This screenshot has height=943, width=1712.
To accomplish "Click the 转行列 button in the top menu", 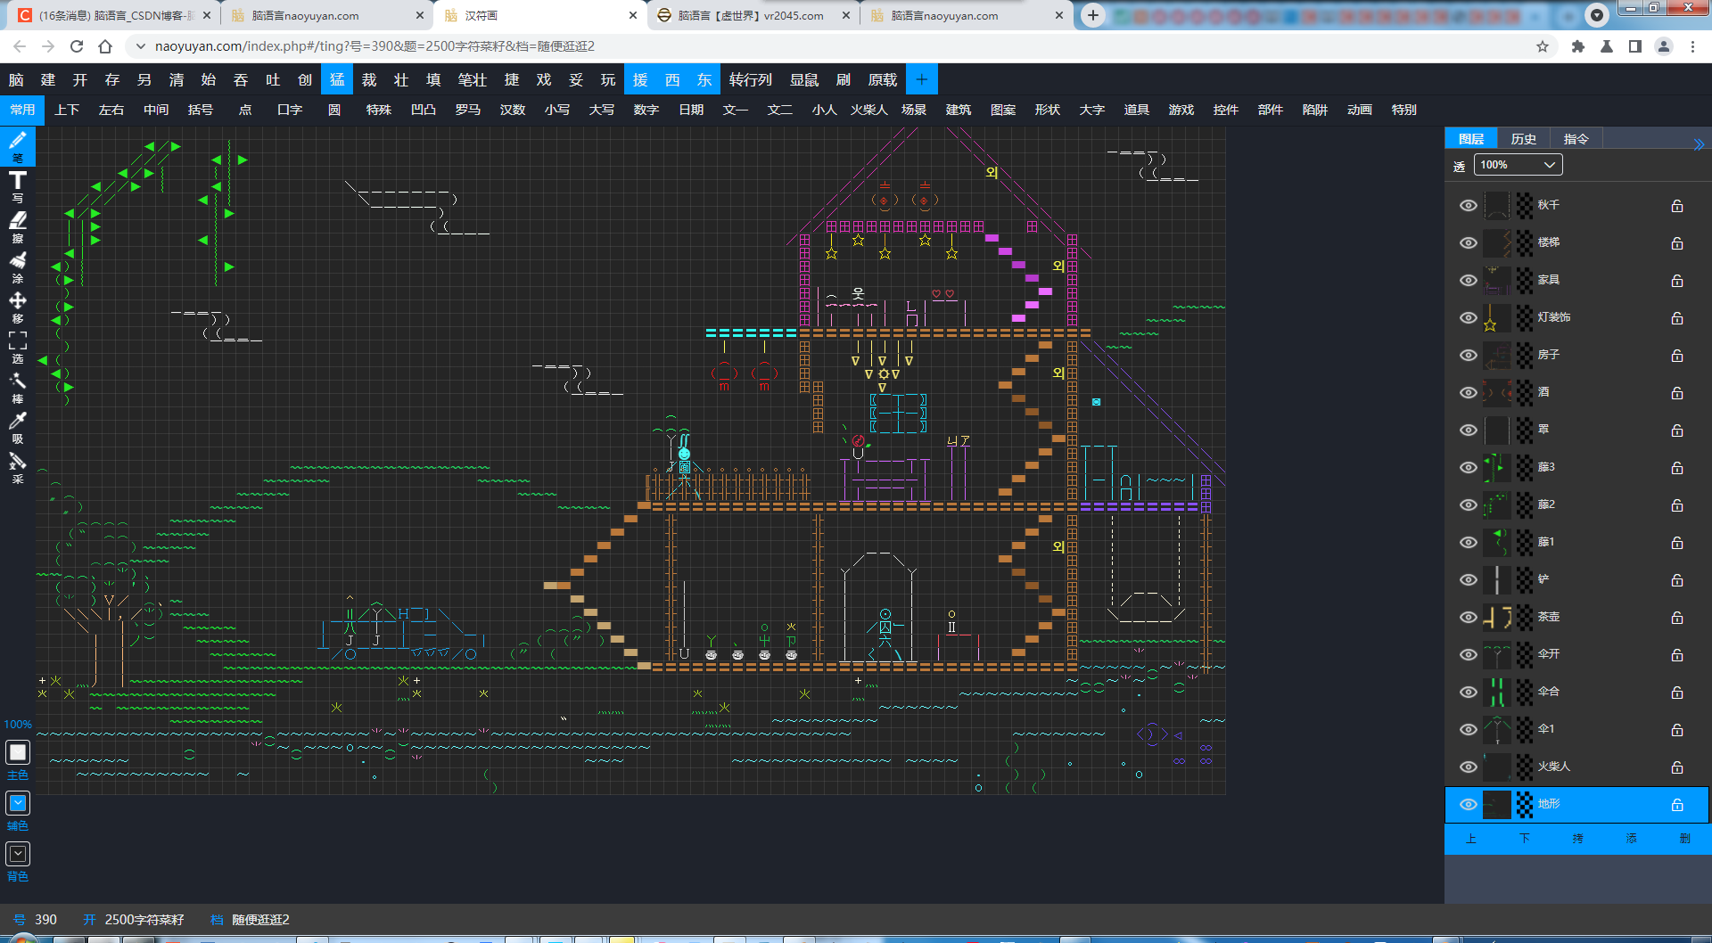I will tap(751, 79).
